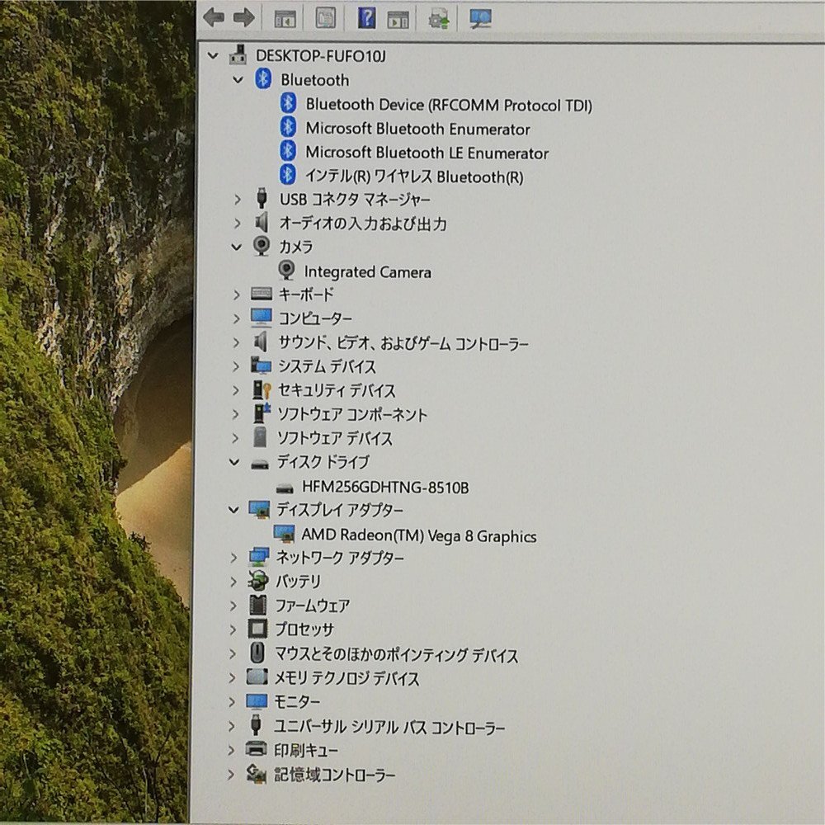Click the USB コネクタ マネージャー plug icon
The width and height of the screenshot is (825, 825).
tap(262, 198)
